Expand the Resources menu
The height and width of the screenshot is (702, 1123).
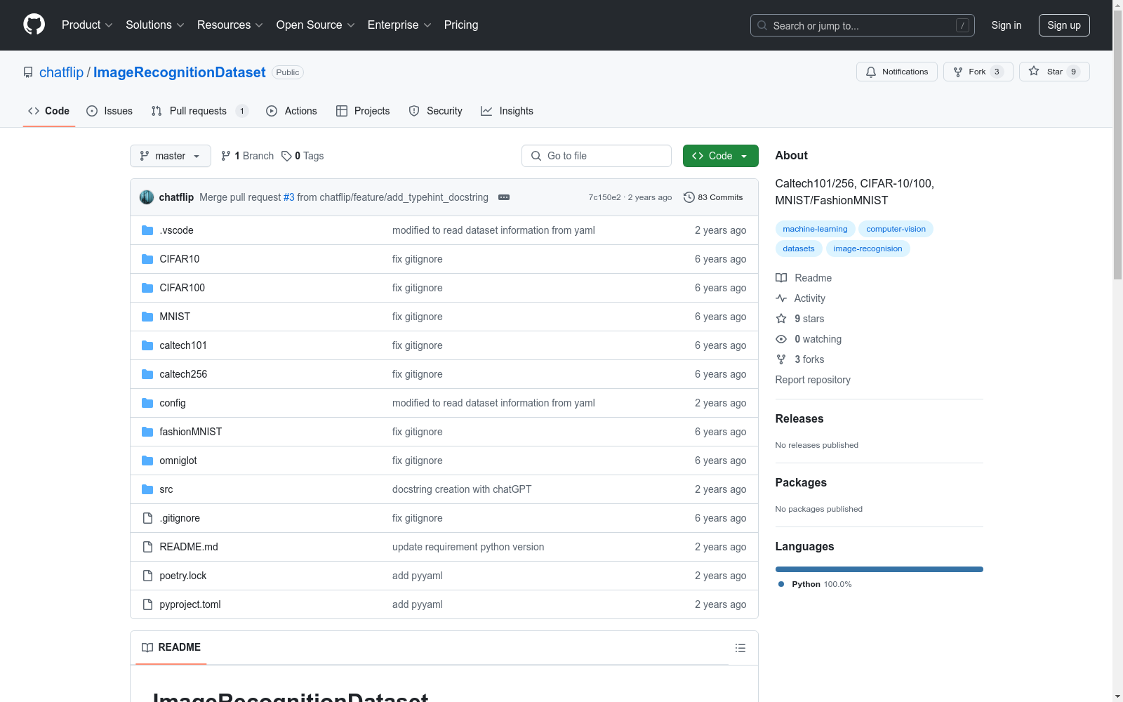click(230, 25)
